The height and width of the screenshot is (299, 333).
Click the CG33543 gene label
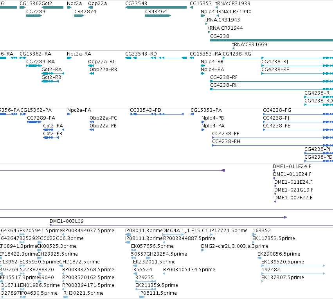tap(136, 4)
